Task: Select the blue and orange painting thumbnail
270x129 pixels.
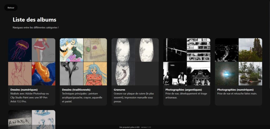Action: 44,74
